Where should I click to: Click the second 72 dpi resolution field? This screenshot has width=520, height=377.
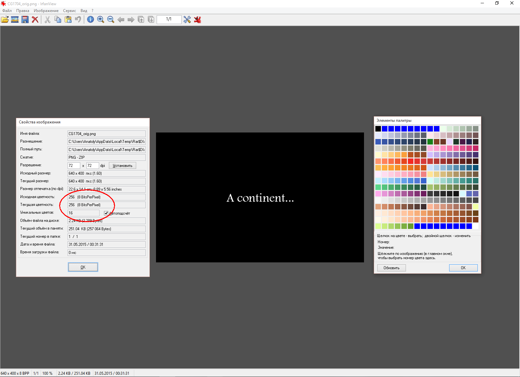click(x=93, y=166)
